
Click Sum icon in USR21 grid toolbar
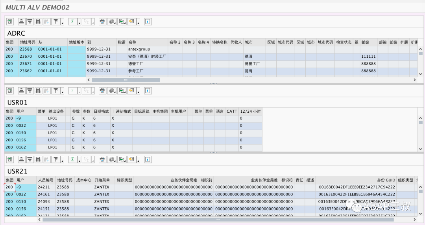pyautogui.click(x=73, y=159)
